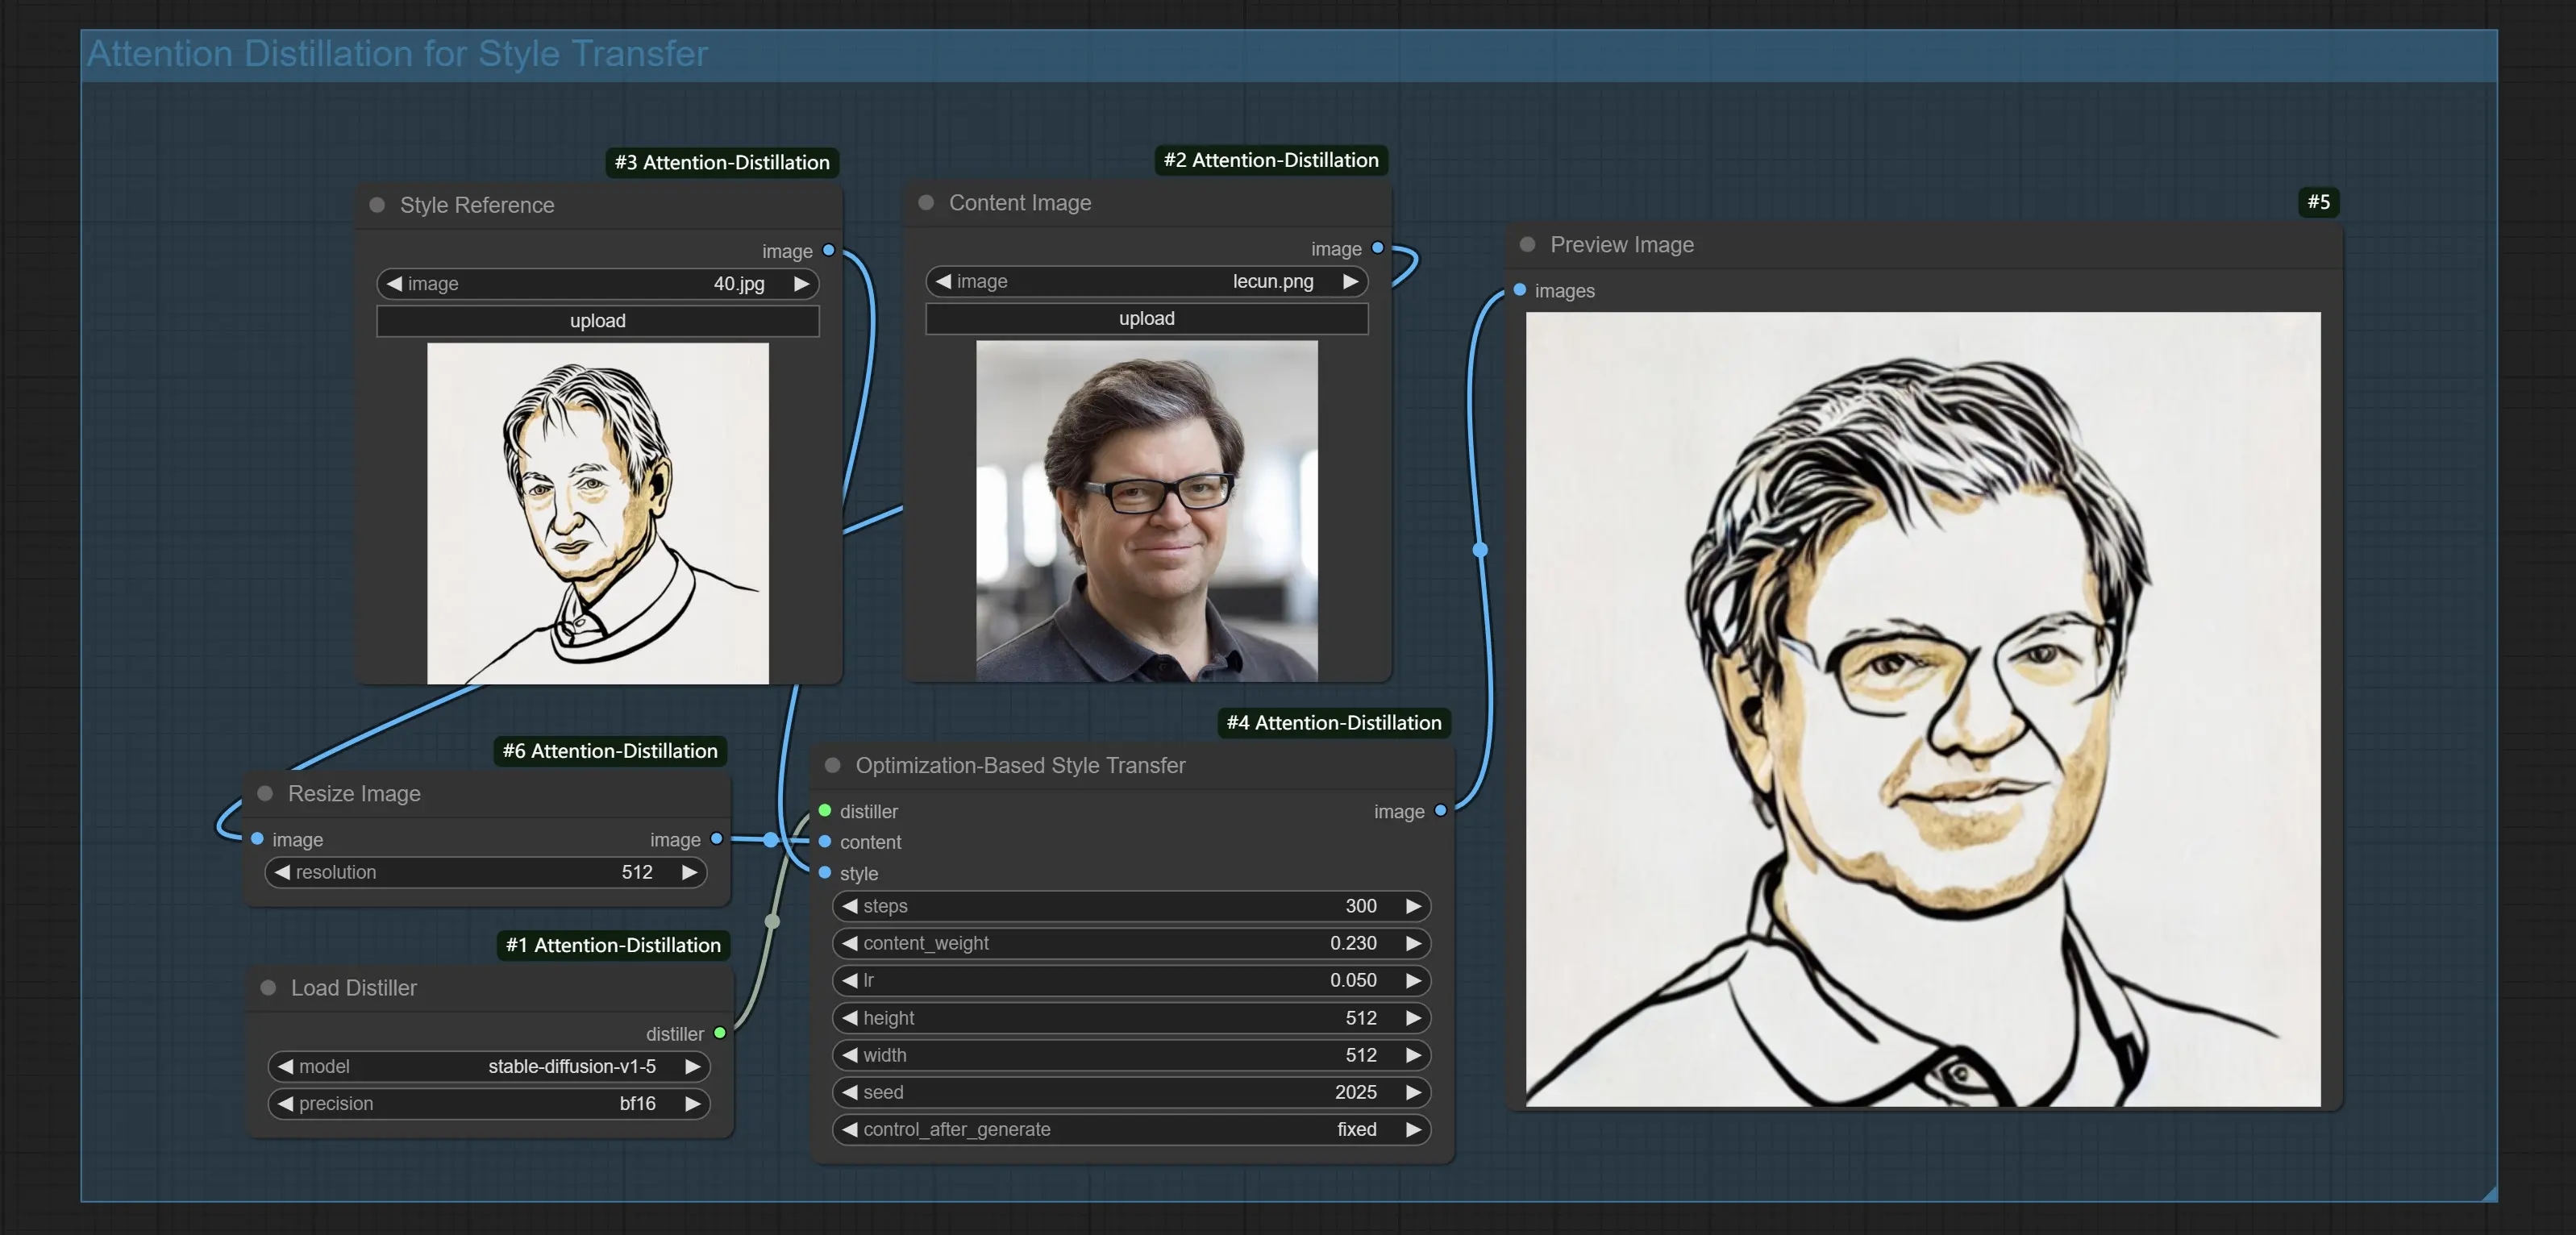Collapse Optimization-Based Style Transfer node via its dot
Viewport: 2576px width, 1235px height.
pyautogui.click(x=832, y=765)
